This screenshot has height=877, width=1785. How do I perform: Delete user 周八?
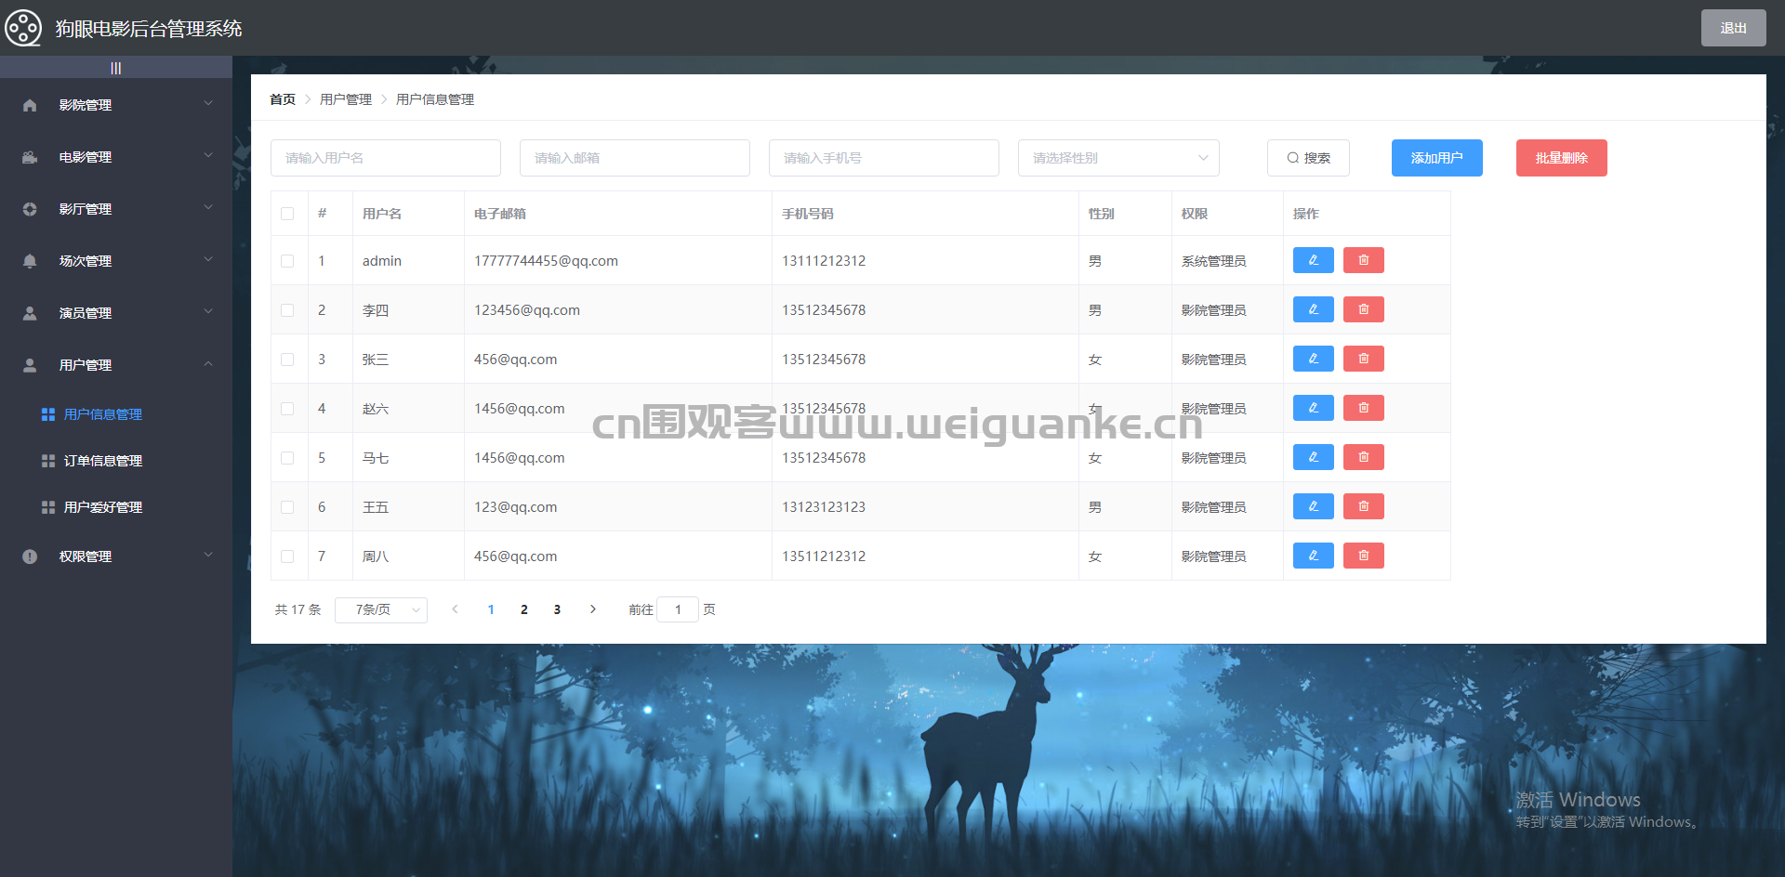[x=1364, y=556]
